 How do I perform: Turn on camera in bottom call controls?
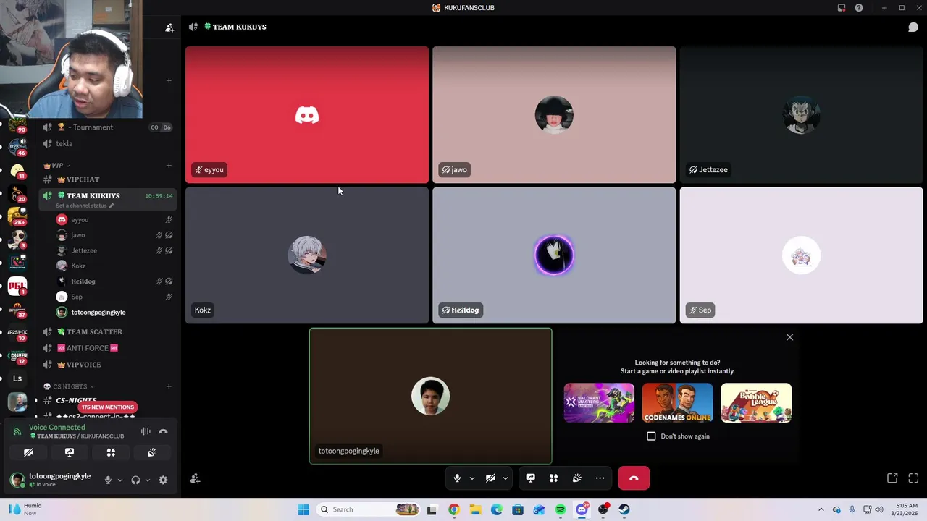click(x=490, y=478)
